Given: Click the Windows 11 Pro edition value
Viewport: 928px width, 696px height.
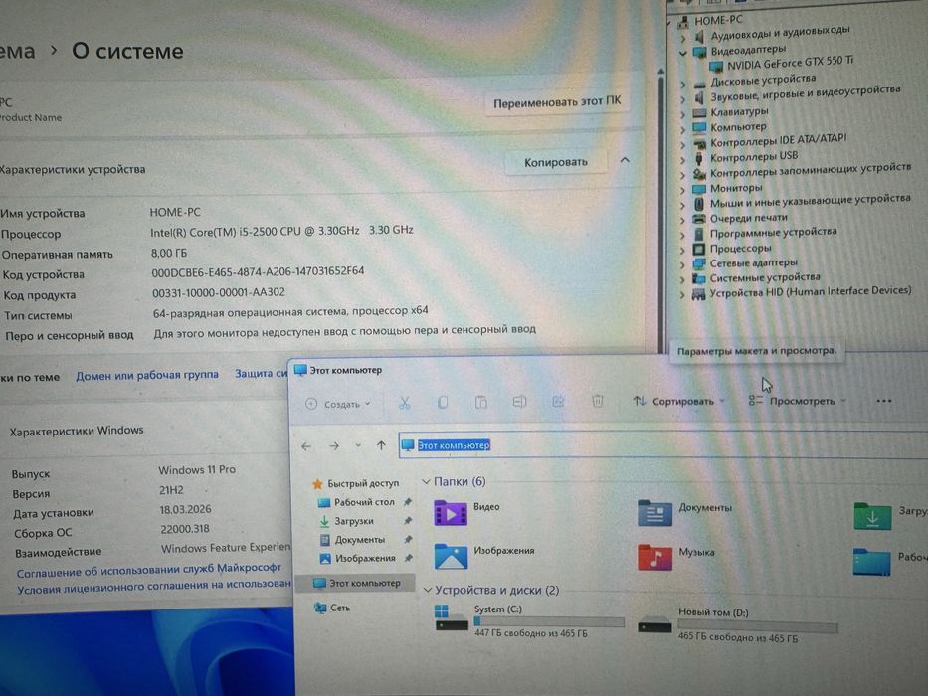Looking at the screenshot, I should click(197, 470).
